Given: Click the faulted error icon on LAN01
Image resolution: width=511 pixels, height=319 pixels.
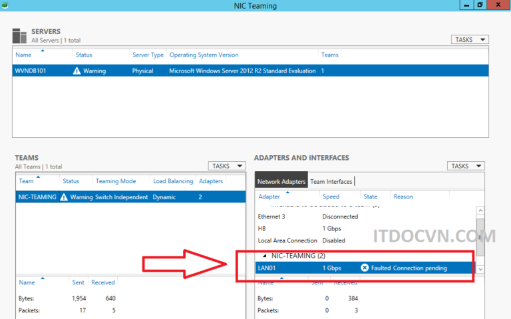Looking at the screenshot, I should [365, 268].
